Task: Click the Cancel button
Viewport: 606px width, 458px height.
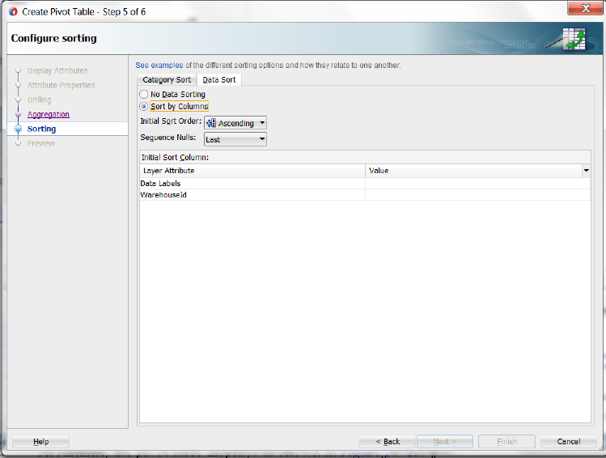Action: coord(569,441)
